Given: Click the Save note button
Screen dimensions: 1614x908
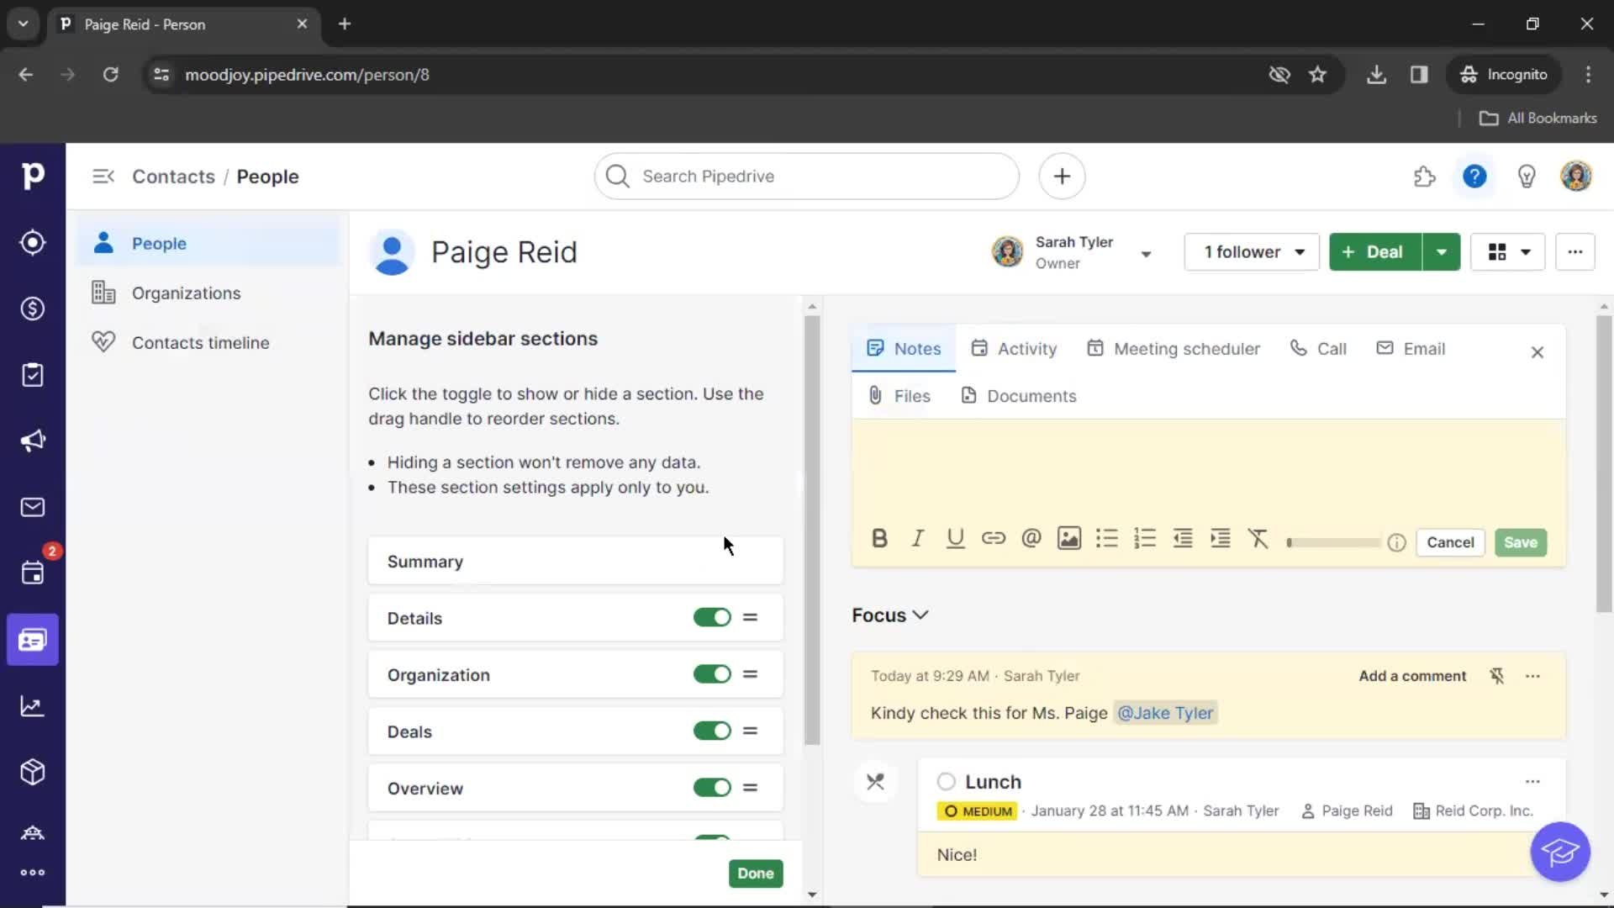Looking at the screenshot, I should pos(1520,541).
